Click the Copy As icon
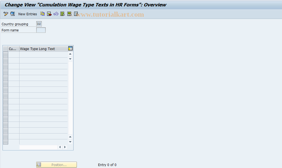Image resolution: width=282 pixels, height=168 pixels. pos(42,14)
